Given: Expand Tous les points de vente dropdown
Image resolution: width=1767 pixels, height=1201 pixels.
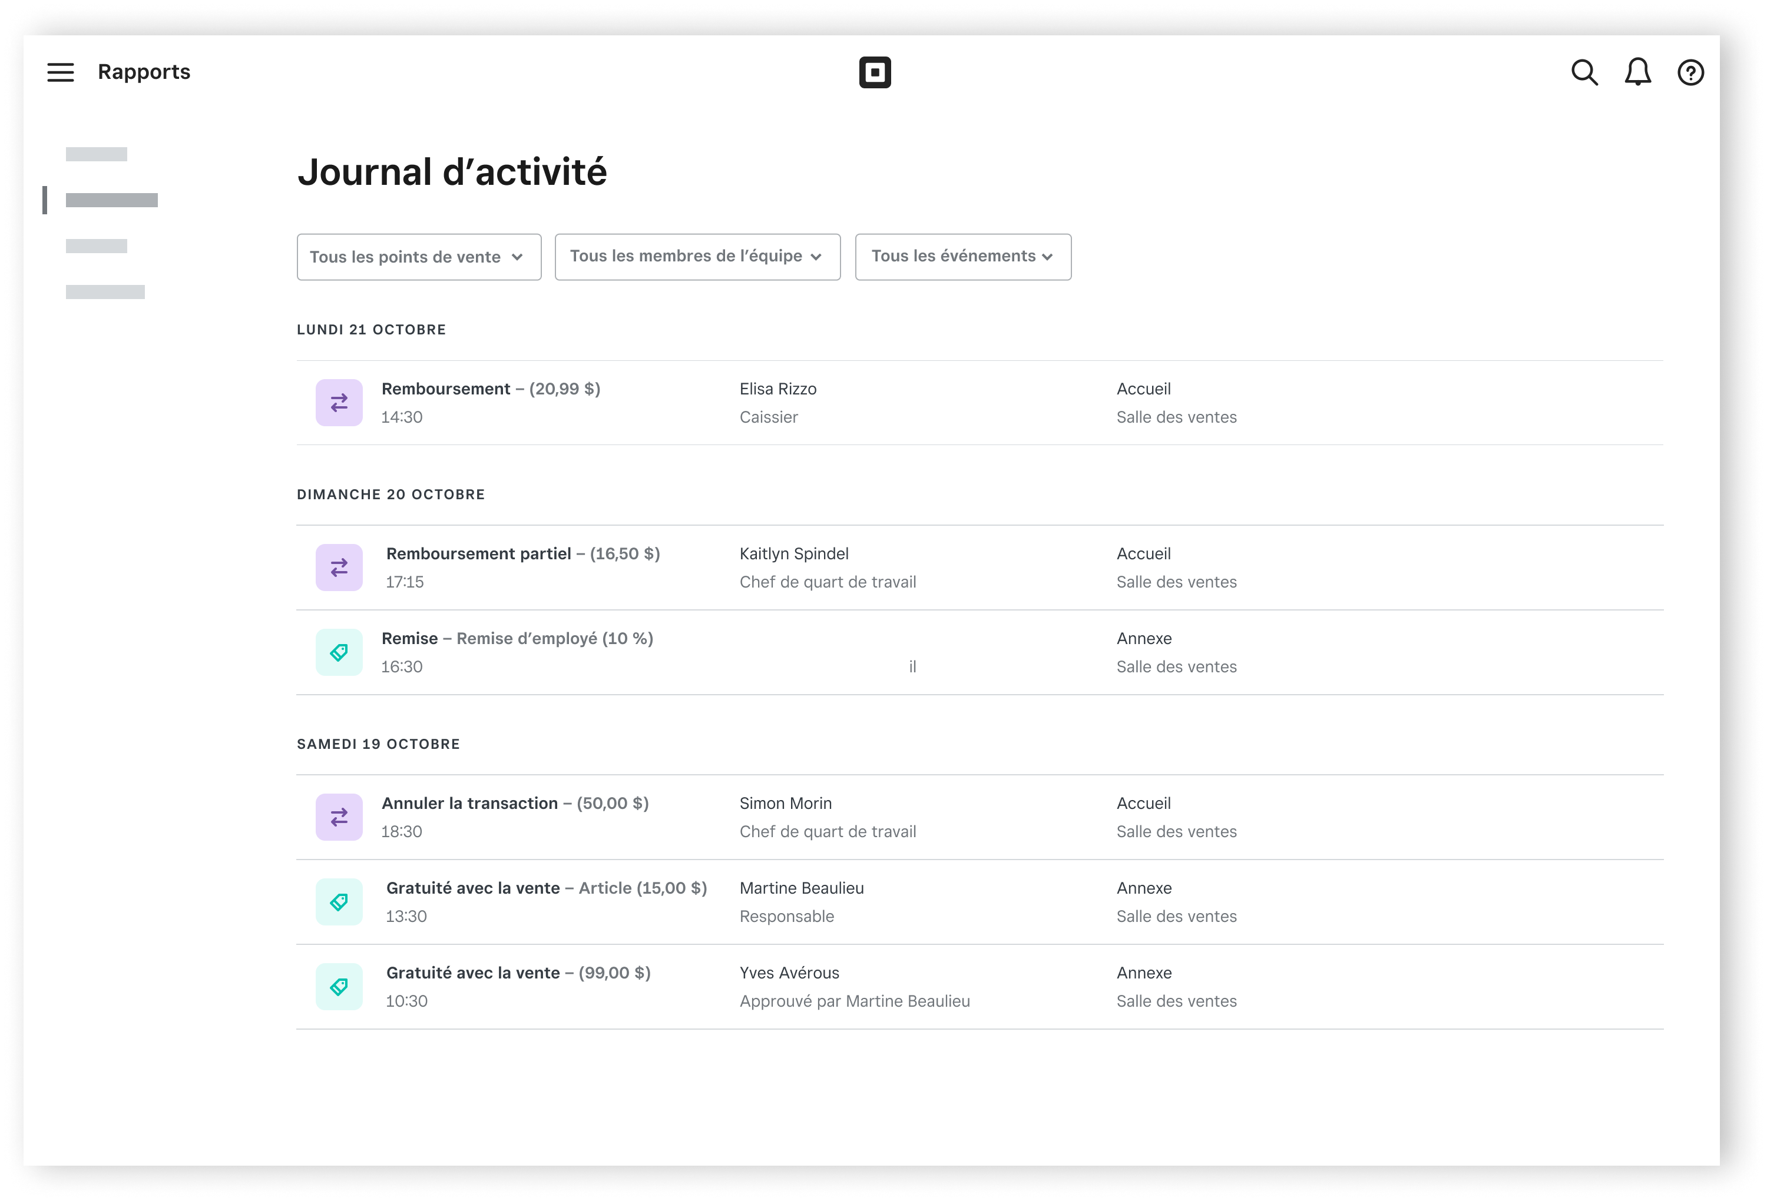Looking at the screenshot, I should (x=419, y=257).
